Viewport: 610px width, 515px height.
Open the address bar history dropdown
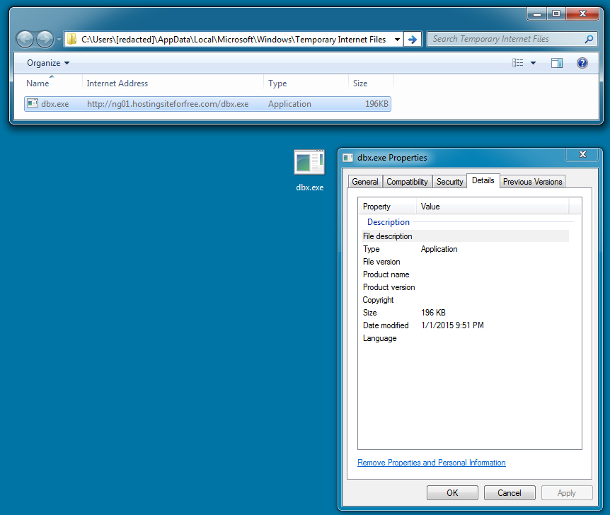pyautogui.click(x=396, y=40)
